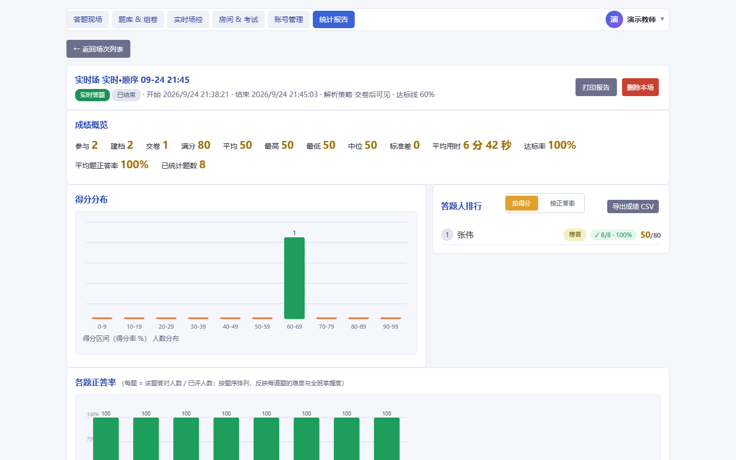
Task: Click the 90-99 axis label
Action: pyautogui.click(x=390, y=327)
